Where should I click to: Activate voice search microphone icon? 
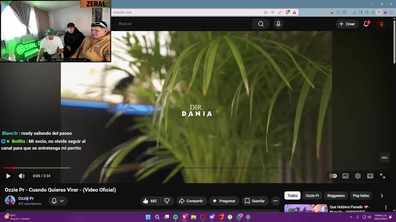(278, 24)
